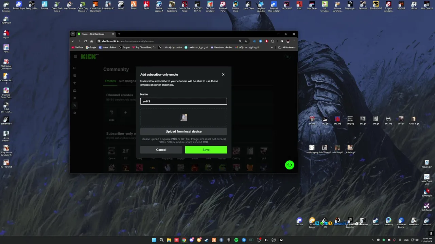
Task: Open VRChat desktop shortcut
Action: coord(414,6)
